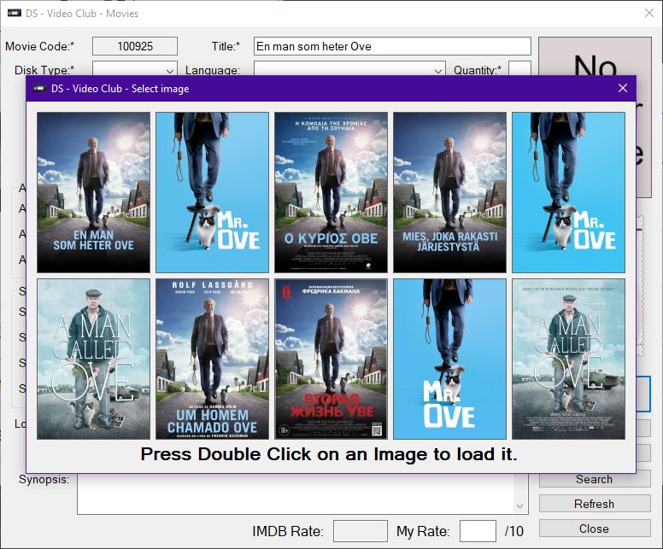Select the Portuguese 'Um Homem Chamado Ove' poster
This screenshot has width=663, height=549.
coord(212,359)
